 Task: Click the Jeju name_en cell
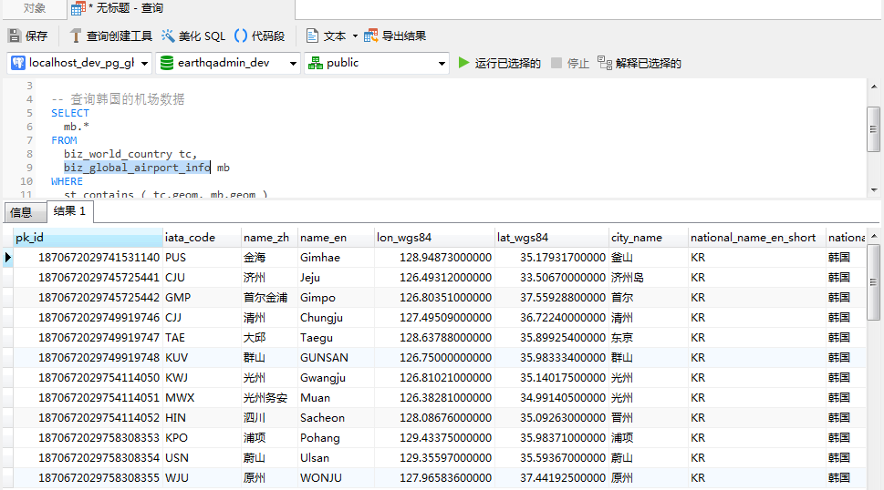[x=336, y=278]
